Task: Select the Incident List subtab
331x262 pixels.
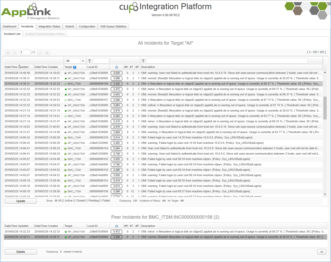Action: (x=12, y=34)
